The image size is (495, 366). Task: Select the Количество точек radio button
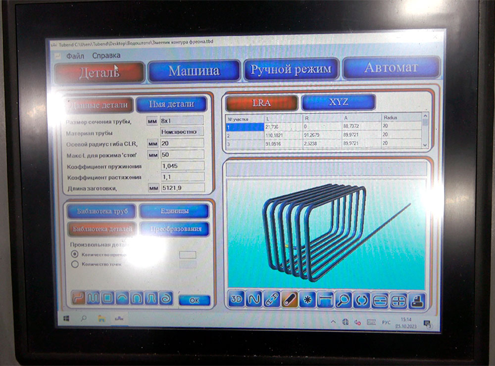tap(75, 264)
